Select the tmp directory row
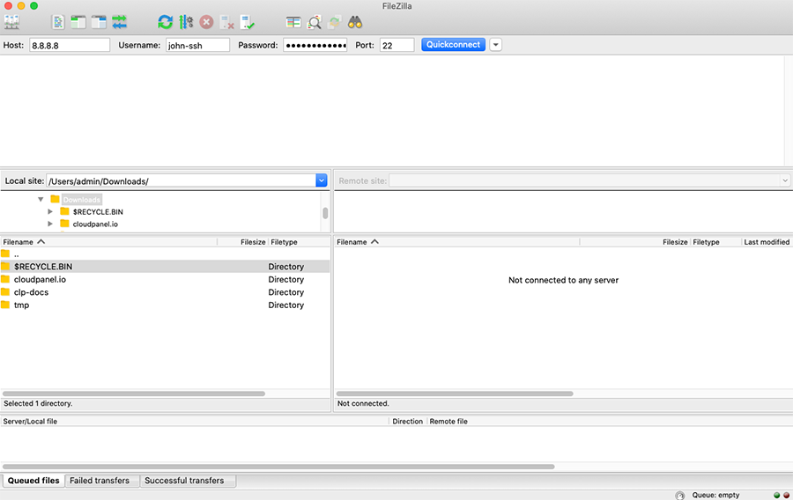Screen dimensions: 793x500 165,305
